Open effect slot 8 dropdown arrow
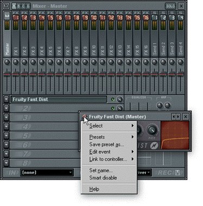The image size is (203, 206). 7,163
